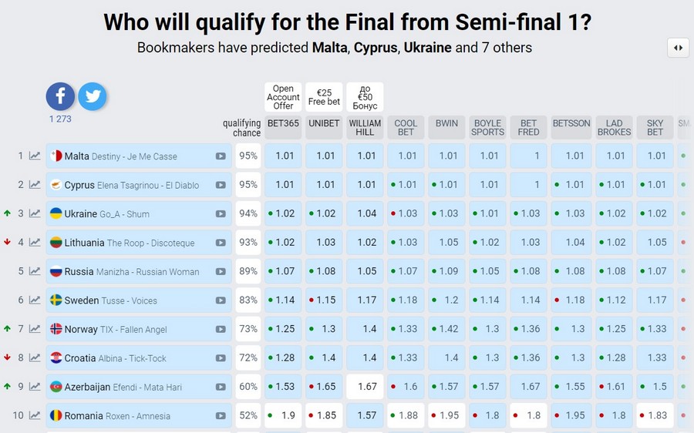Click the Facebook share icon

pos(60,96)
